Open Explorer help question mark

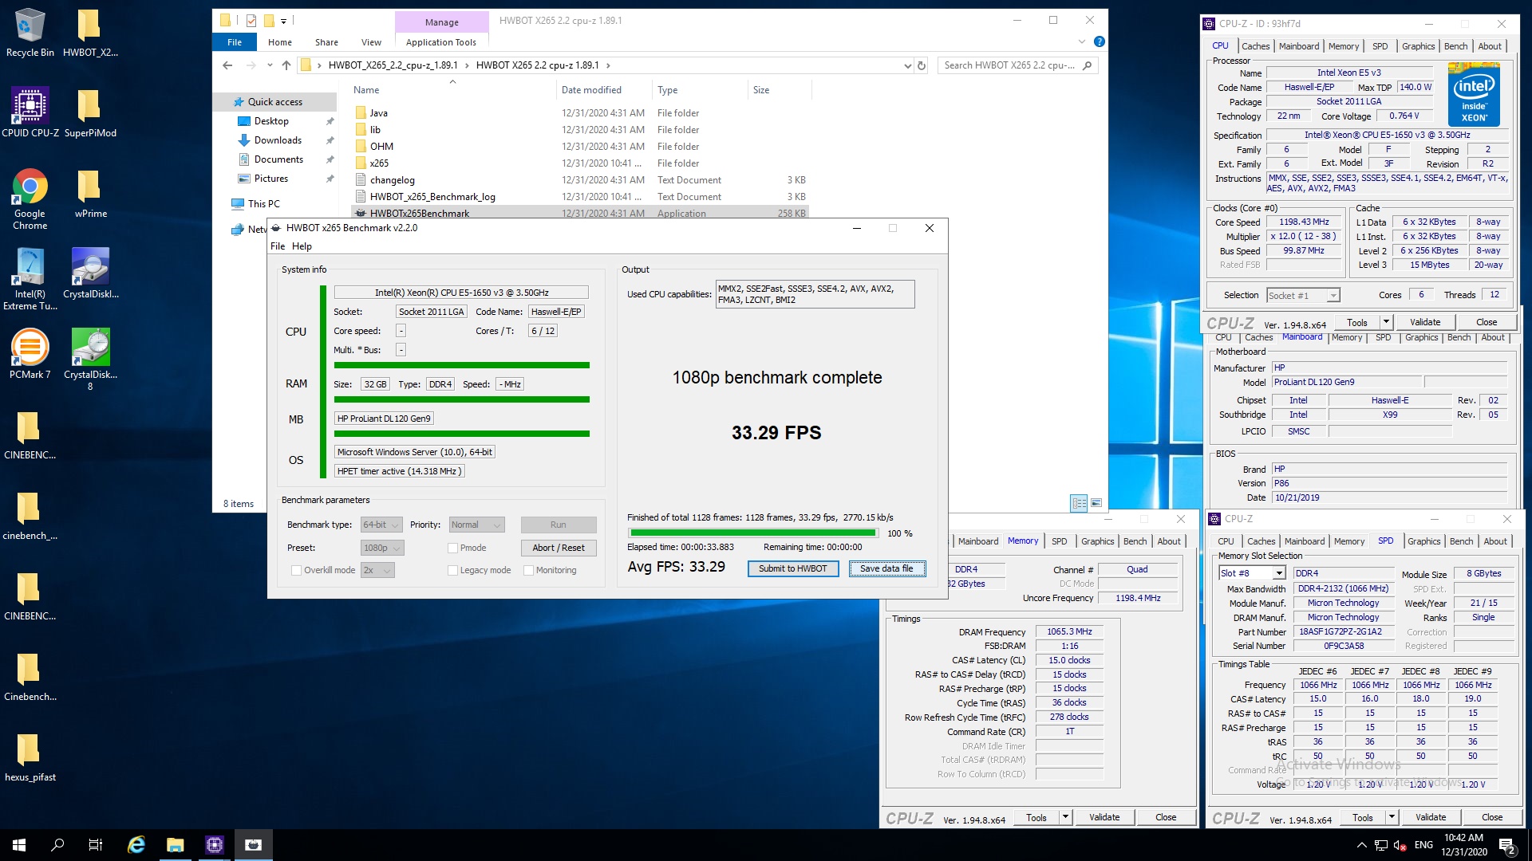pos(1099,42)
